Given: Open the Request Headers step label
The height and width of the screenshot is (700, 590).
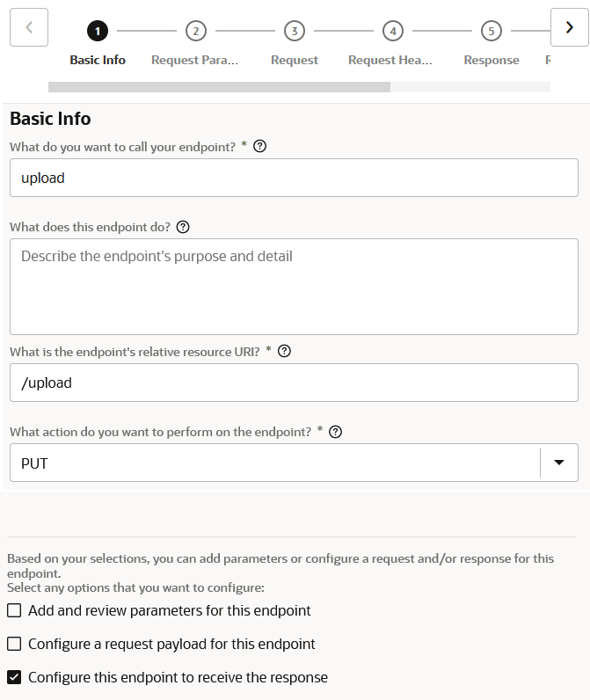Looking at the screenshot, I should (x=390, y=61).
